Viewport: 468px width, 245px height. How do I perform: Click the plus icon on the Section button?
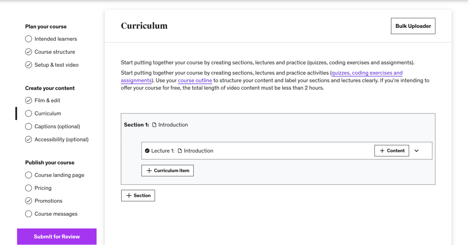point(129,196)
